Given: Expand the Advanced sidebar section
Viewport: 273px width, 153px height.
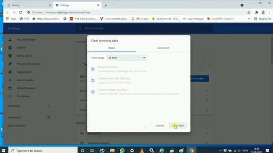Looking at the screenshot, I should [29, 106].
